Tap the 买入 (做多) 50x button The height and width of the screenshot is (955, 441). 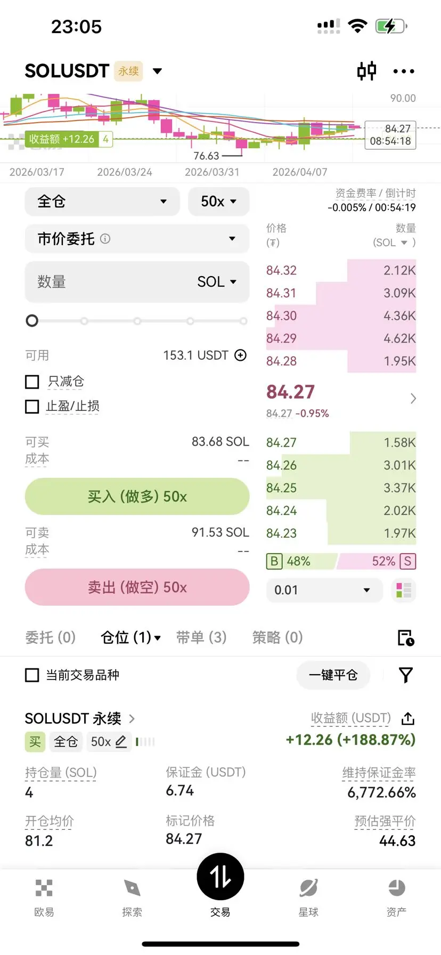coord(137,497)
